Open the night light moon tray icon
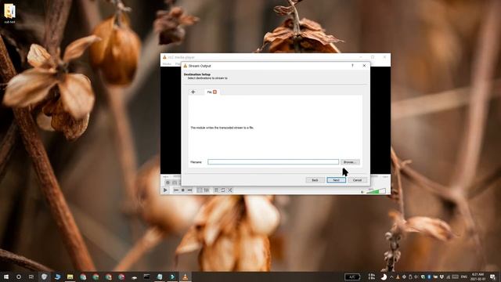Screen dimensions: 501x282 click(x=384, y=277)
